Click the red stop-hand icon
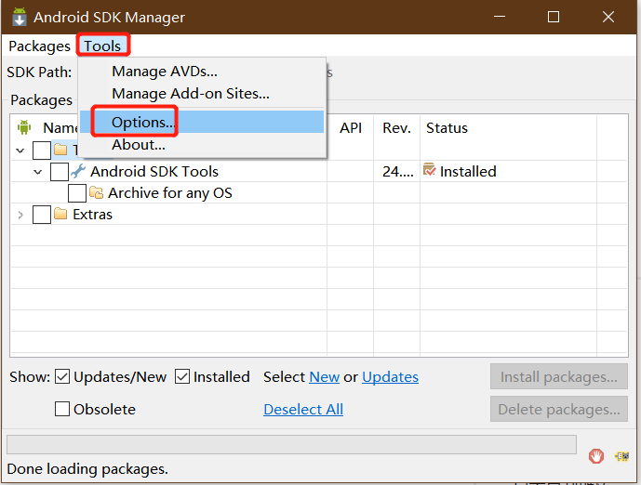The width and height of the screenshot is (641, 485). [x=596, y=456]
